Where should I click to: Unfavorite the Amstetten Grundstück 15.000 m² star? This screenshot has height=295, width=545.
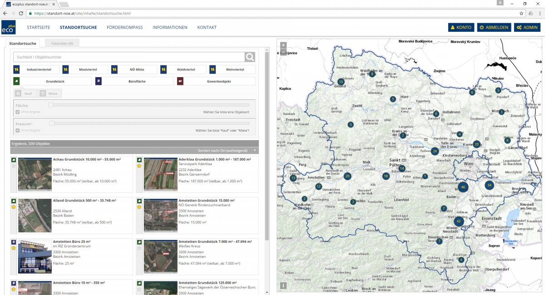tap(139, 207)
